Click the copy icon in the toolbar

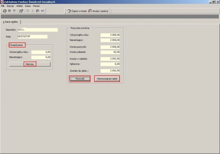click(28, 11)
